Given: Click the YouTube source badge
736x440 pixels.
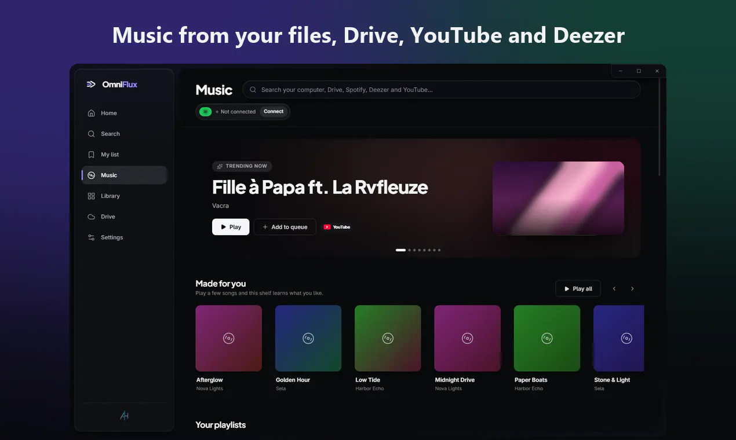Looking at the screenshot, I should [x=337, y=227].
